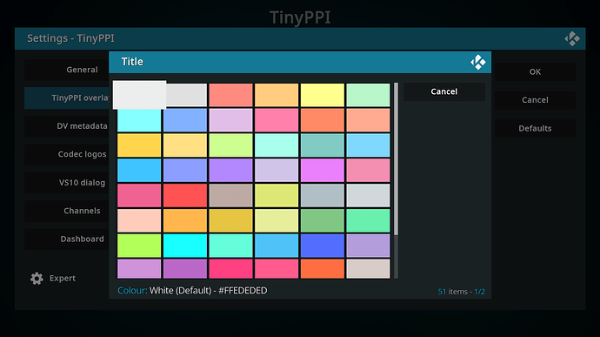Click Cancel in the Title colour dialog
Viewport: 600px width, 337px height.
[x=443, y=91]
